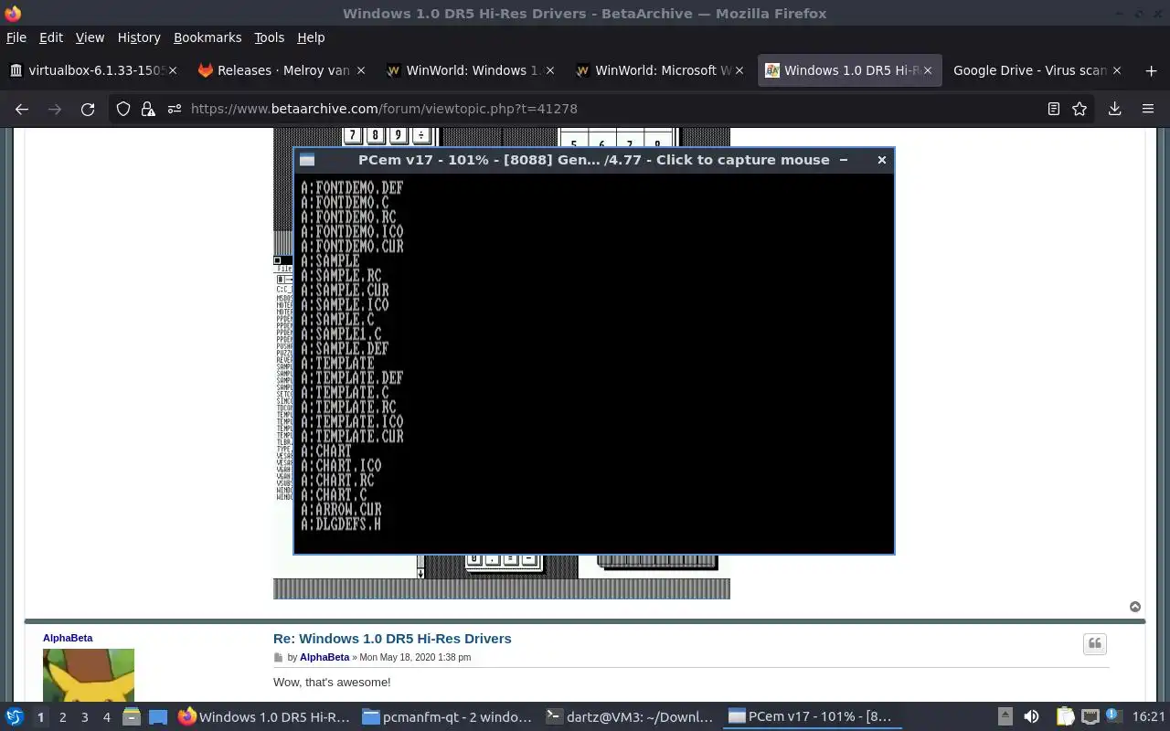Open the Bookmarks menu
Image resolution: width=1170 pixels, height=731 pixels.
(x=207, y=37)
